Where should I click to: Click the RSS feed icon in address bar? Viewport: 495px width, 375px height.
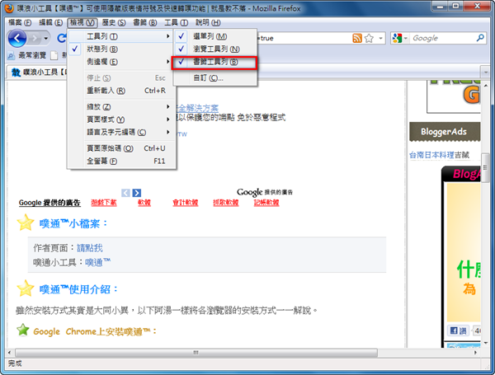click(x=357, y=39)
